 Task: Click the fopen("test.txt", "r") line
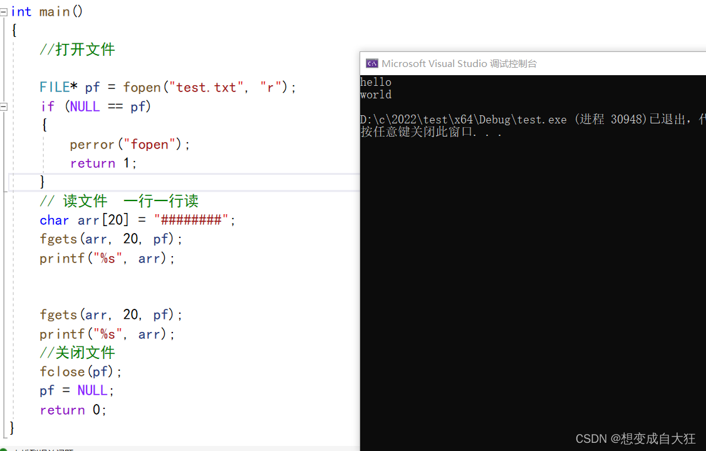click(167, 87)
